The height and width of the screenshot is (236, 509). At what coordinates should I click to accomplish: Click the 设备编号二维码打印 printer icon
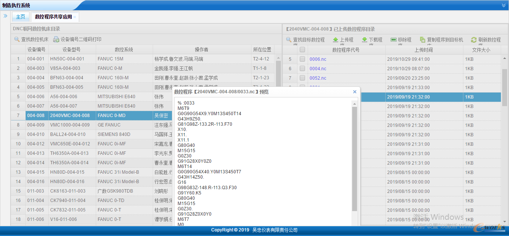(56, 39)
